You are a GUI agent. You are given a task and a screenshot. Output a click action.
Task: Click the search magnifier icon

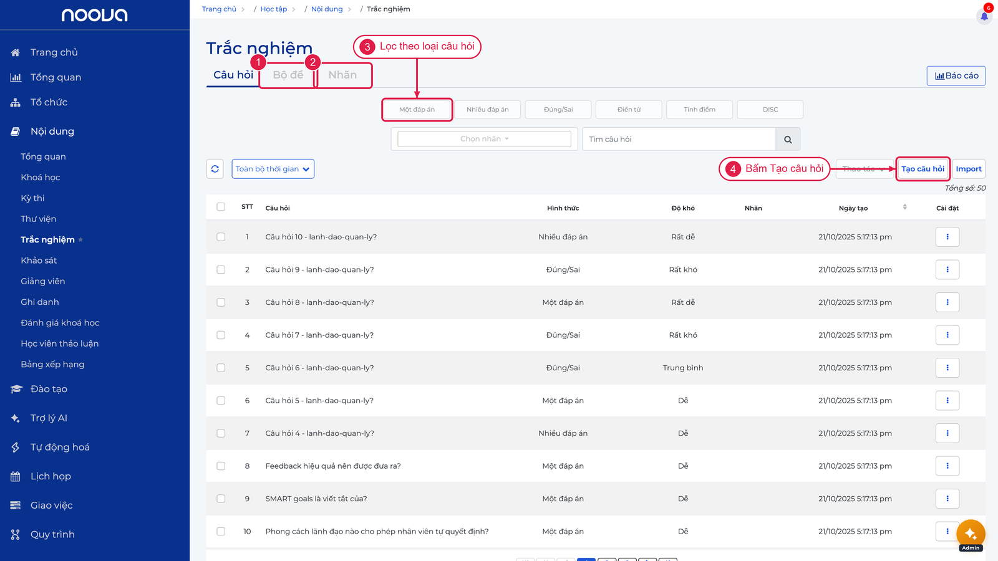click(x=788, y=140)
